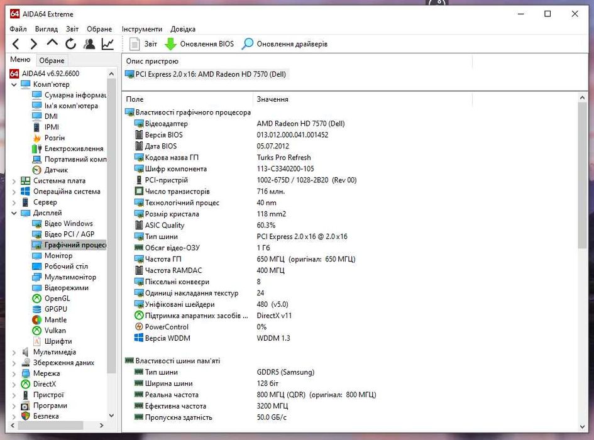
Task: Click the Звіт report button
Action: pyautogui.click(x=143, y=44)
